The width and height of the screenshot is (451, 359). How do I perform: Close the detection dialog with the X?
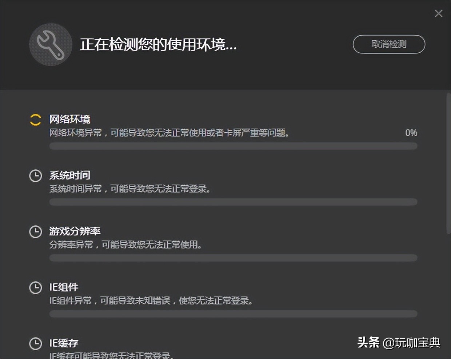[x=439, y=13]
